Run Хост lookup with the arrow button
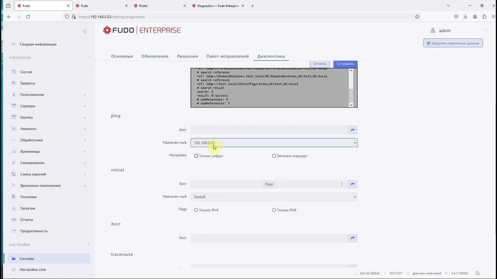Viewport: 497px width, 279px height. (x=353, y=238)
